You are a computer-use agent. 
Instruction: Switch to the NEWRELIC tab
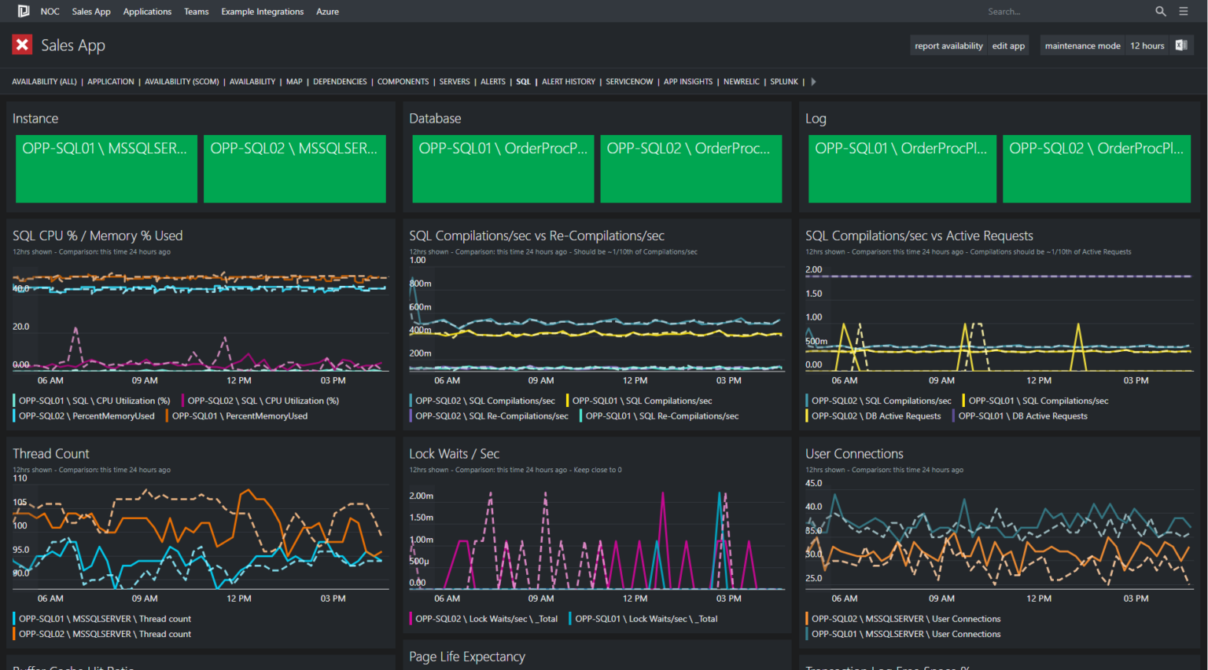tap(742, 82)
